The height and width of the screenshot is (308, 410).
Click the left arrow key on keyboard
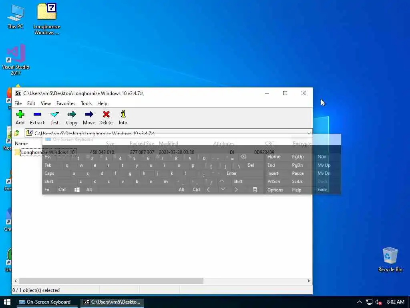tap(208, 189)
